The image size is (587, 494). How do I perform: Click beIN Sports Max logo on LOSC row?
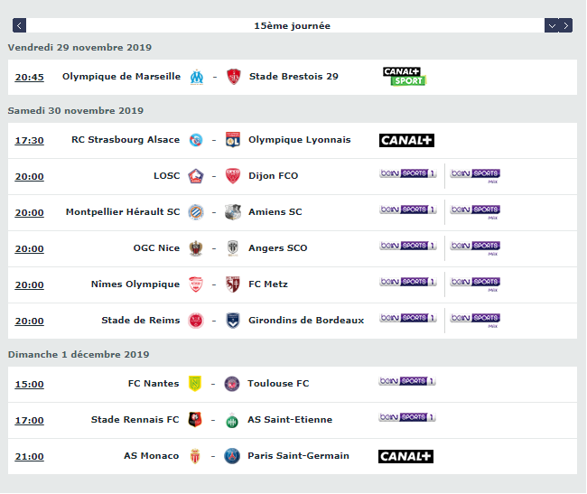(475, 175)
